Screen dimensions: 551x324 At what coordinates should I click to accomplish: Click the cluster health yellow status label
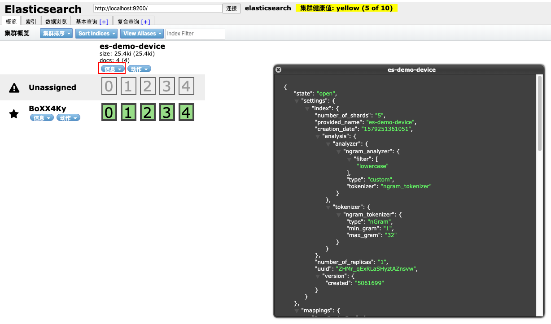coord(346,8)
